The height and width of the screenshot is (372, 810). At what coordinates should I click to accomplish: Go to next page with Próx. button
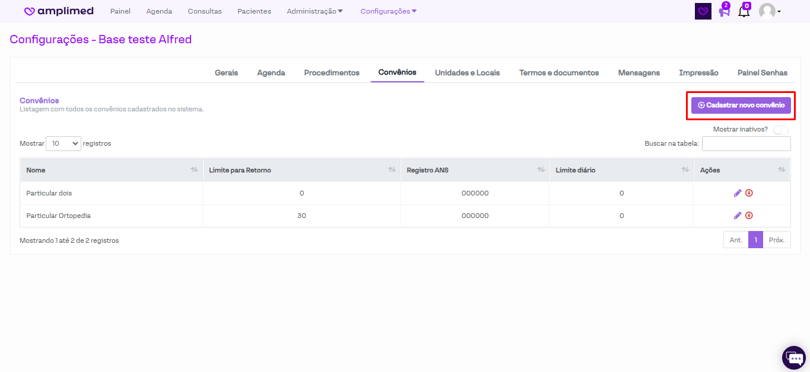[776, 240]
